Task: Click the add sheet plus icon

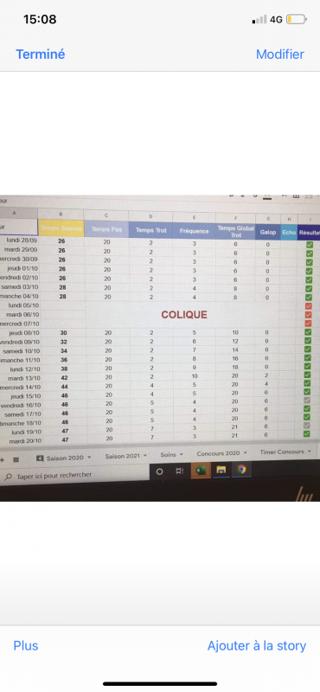Action: (3, 460)
